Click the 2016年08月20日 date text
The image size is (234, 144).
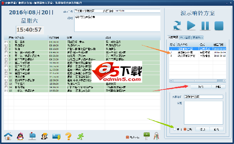pyautogui.click(x=31, y=13)
